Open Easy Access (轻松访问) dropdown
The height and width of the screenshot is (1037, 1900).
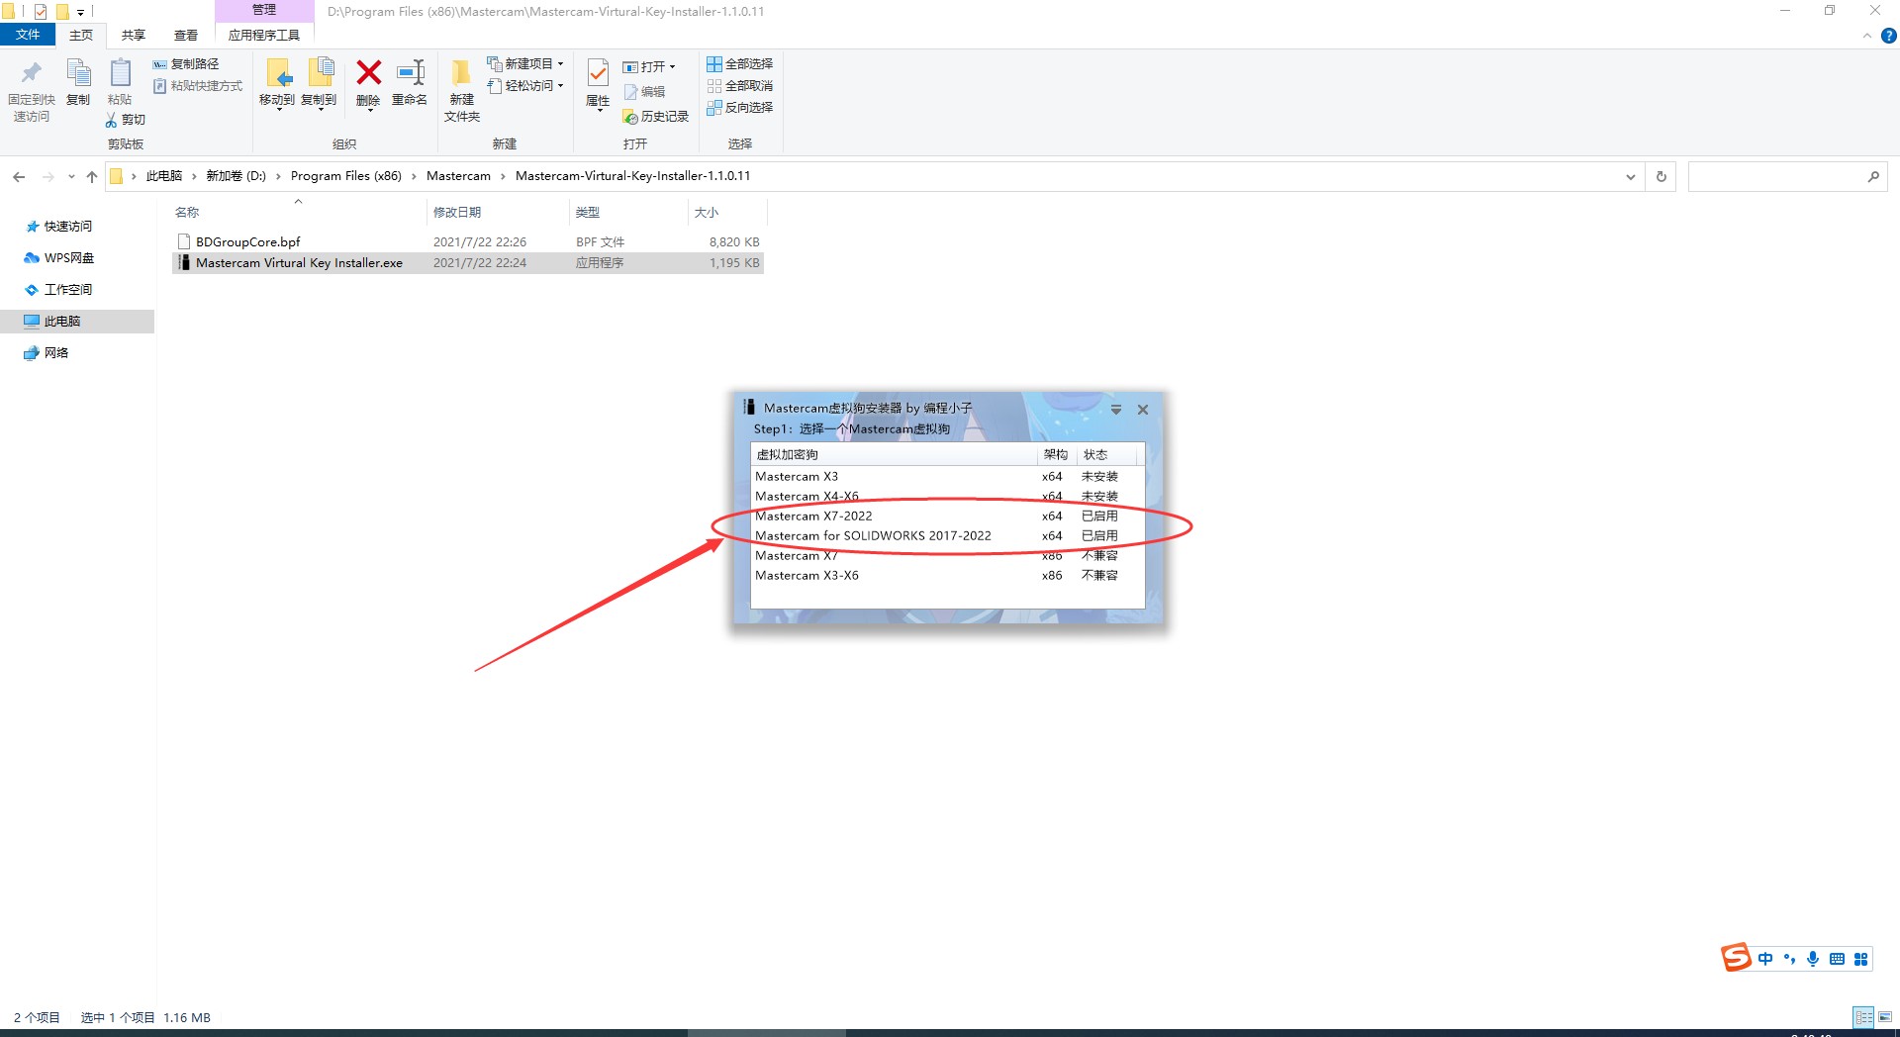tap(526, 86)
